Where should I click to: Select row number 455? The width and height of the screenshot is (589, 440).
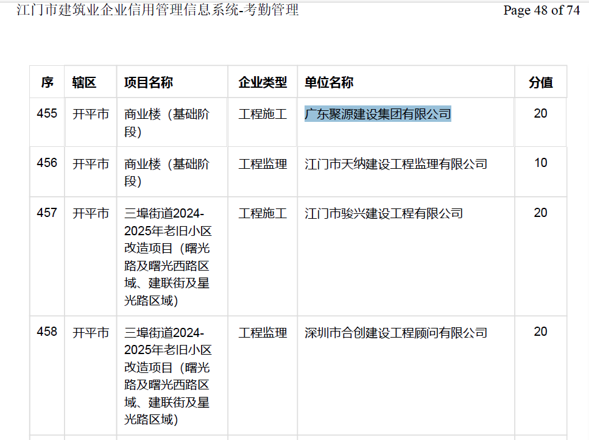pyautogui.click(x=47, y=113)
